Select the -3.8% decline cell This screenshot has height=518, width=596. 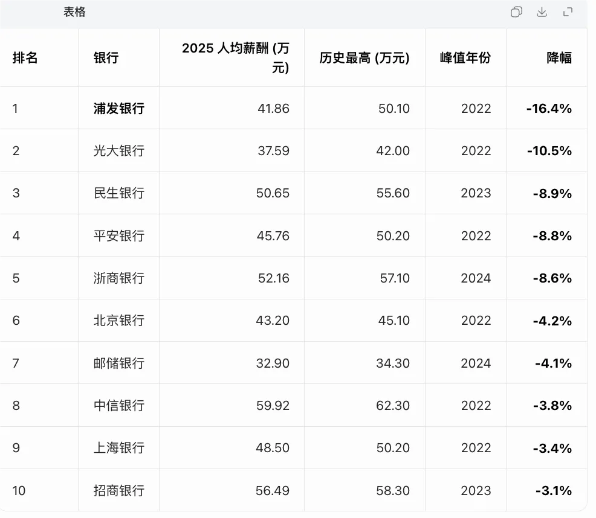click(552, 406)
